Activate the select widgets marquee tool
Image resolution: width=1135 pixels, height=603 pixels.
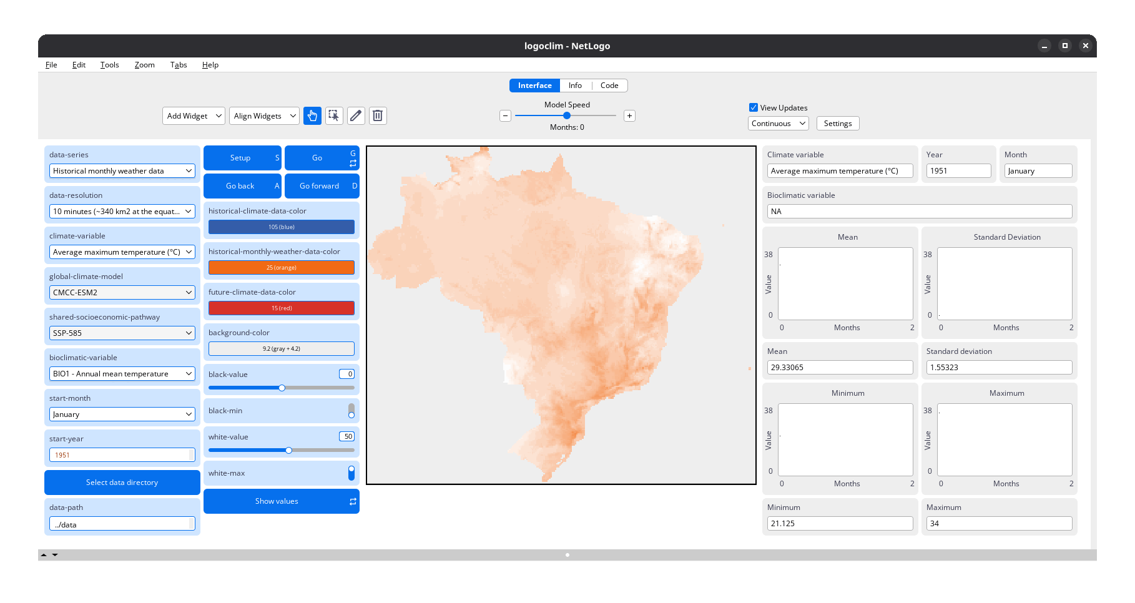click(334, 115)
